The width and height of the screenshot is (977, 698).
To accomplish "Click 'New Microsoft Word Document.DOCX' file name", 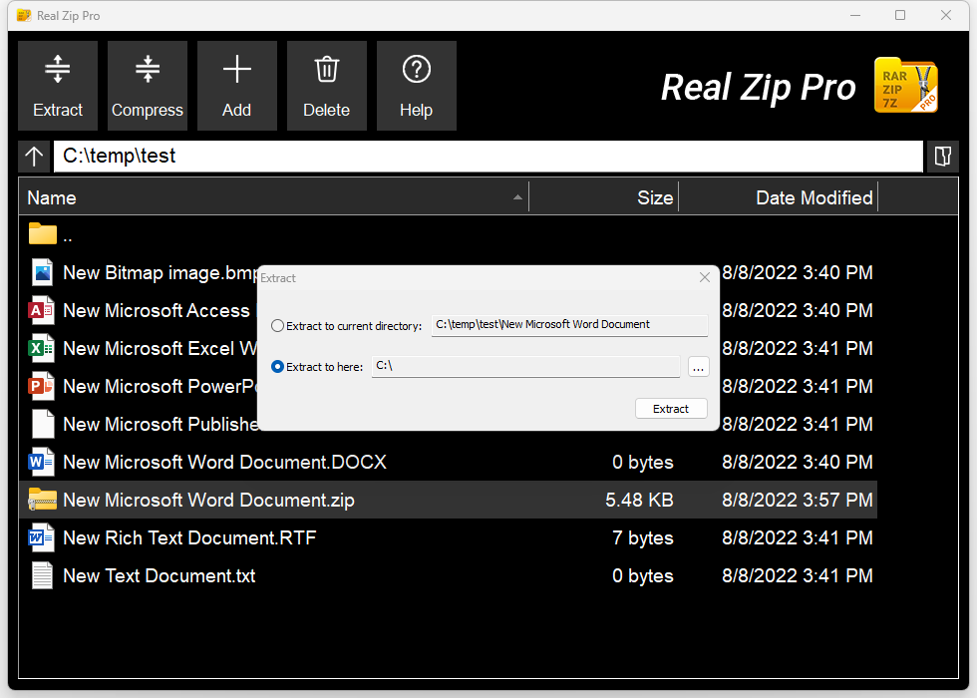I will click(x=225, y=462).
